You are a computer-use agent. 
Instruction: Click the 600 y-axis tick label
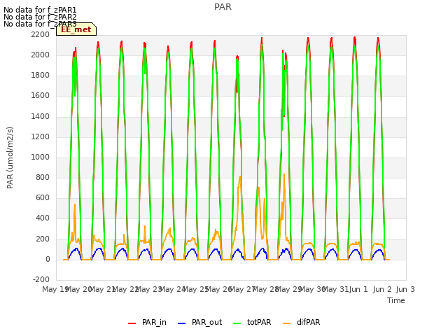43,197
